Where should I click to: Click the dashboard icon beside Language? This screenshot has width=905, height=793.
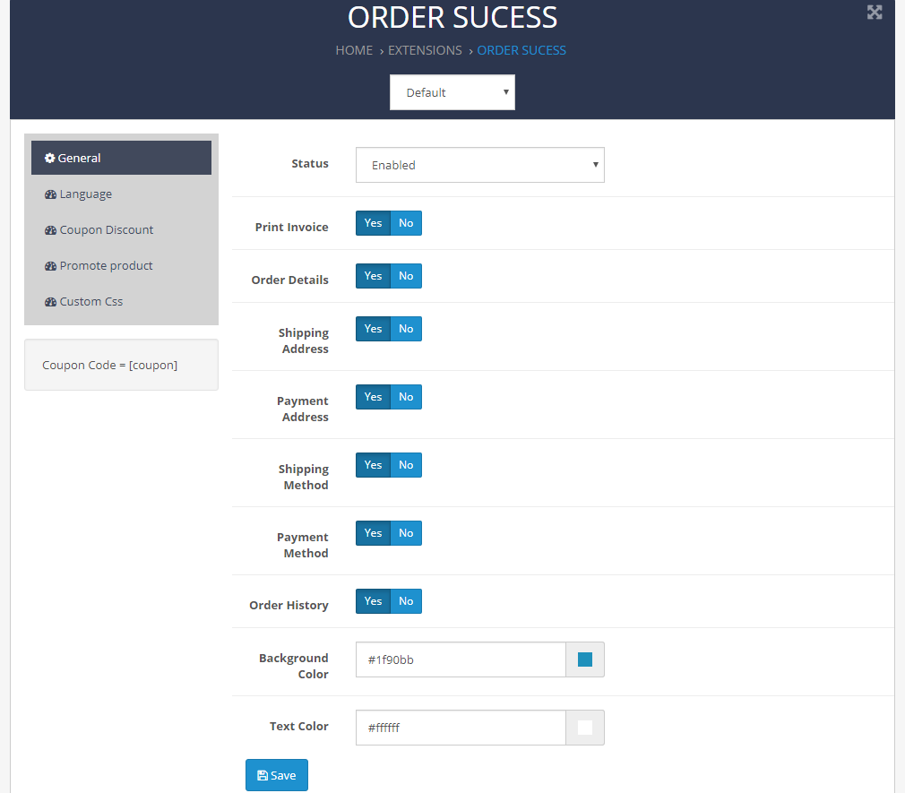[50, 194]
